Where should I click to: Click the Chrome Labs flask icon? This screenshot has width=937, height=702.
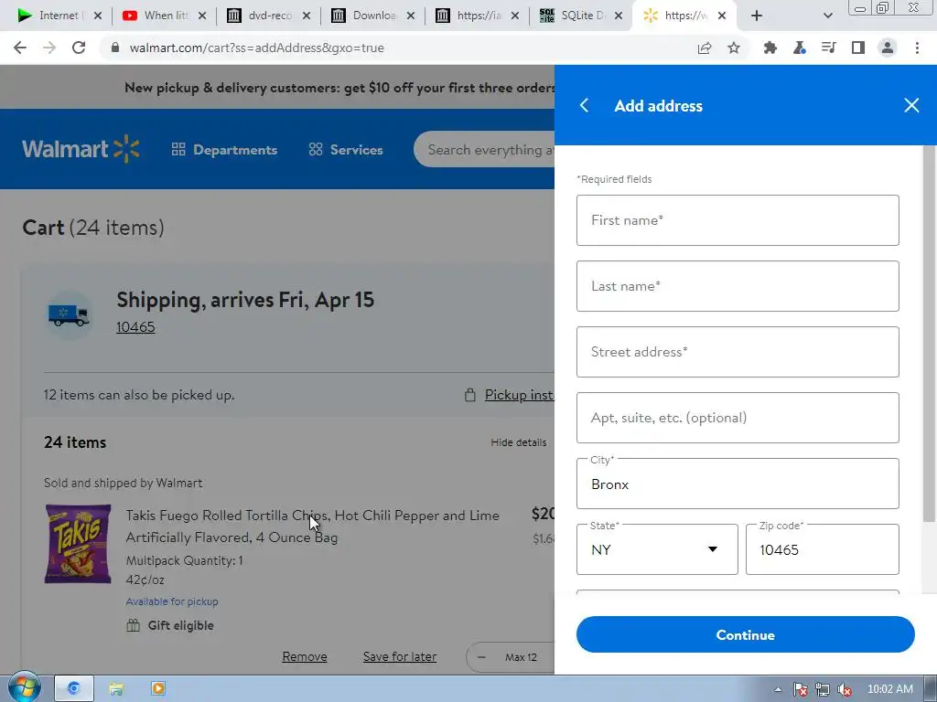click(800, 48)
